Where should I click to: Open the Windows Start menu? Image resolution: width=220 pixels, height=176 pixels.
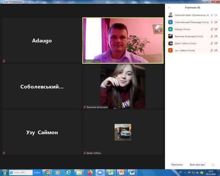tap(4, 173)
